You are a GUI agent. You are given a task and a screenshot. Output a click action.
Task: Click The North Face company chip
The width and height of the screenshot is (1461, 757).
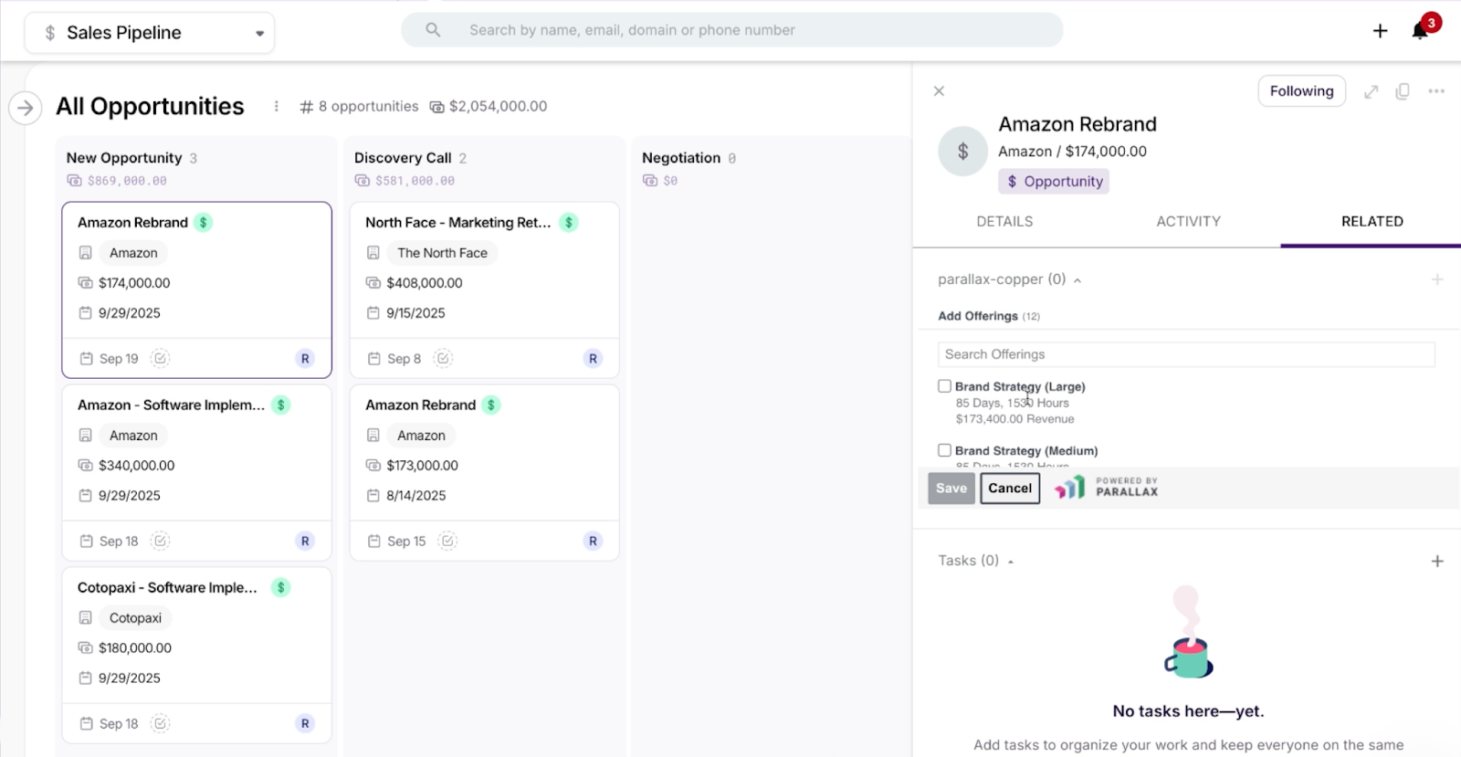point(442,253)
